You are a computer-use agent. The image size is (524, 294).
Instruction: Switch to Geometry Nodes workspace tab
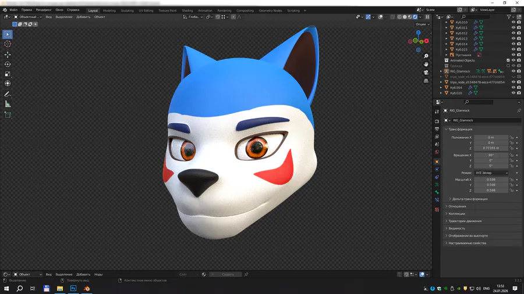(x=270, y=10)
